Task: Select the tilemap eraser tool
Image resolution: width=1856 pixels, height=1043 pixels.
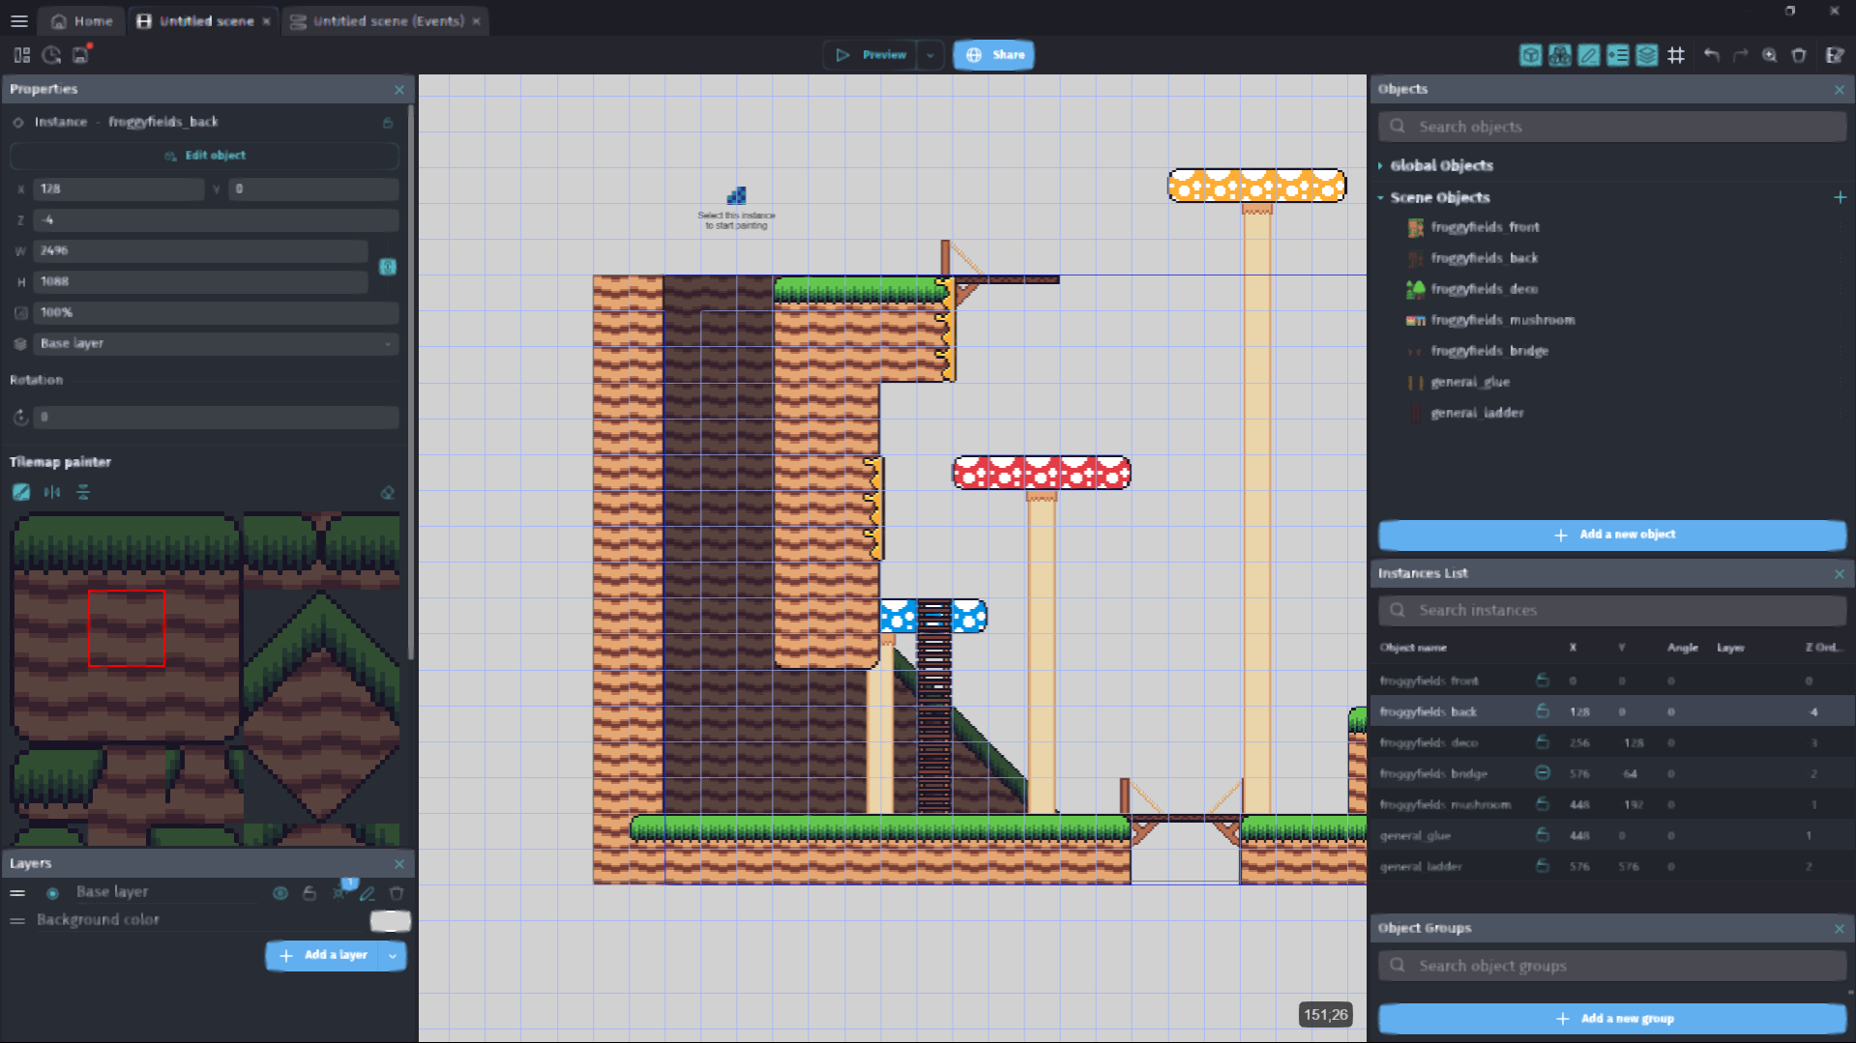Action: (x=388, y=493)
